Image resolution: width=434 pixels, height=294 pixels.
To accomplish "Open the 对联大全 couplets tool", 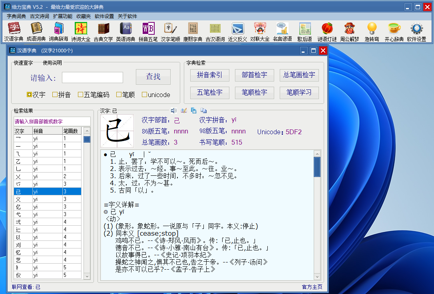I will tap(260, 32).
